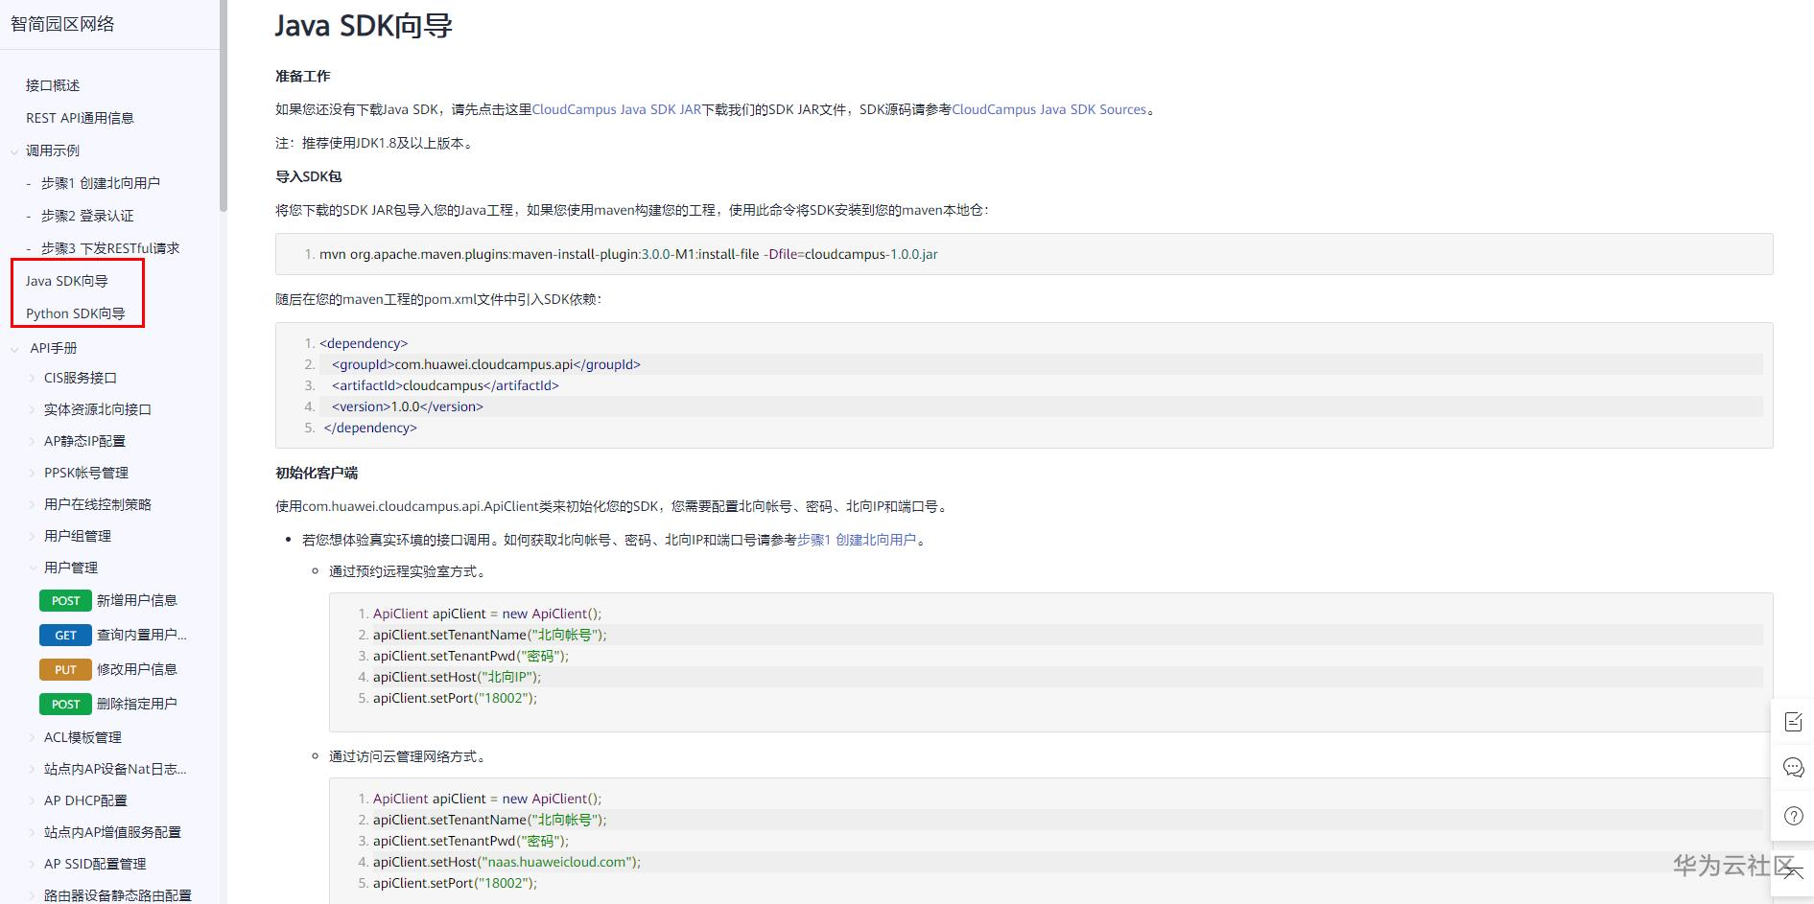This screenshot has width=1814, height=904.
Task: Open the CloudCampus Java SDK Sources link
Action: coord(1048,109)
